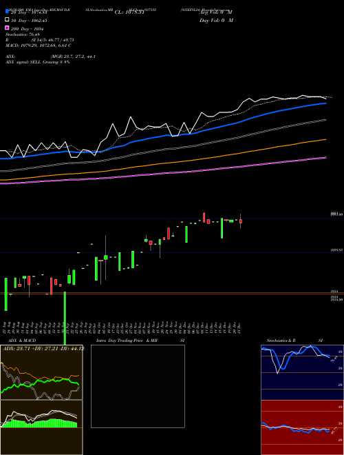Click the white 50 Day EMA legend swatch

click(x=8, y=20)
